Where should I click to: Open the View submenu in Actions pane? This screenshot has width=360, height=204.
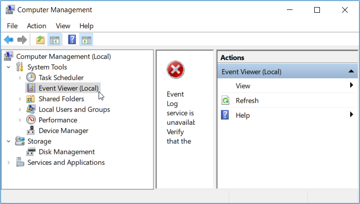[243, 86]
